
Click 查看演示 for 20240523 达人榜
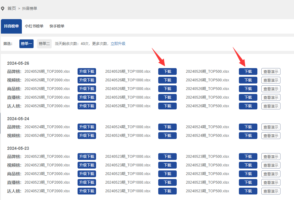click(x=271, y=191)
